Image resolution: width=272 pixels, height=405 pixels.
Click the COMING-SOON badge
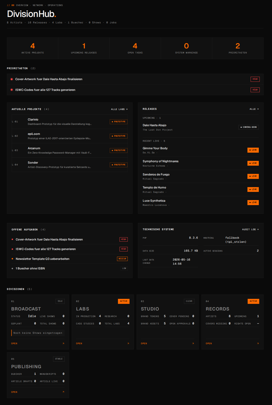click(249, 127)
